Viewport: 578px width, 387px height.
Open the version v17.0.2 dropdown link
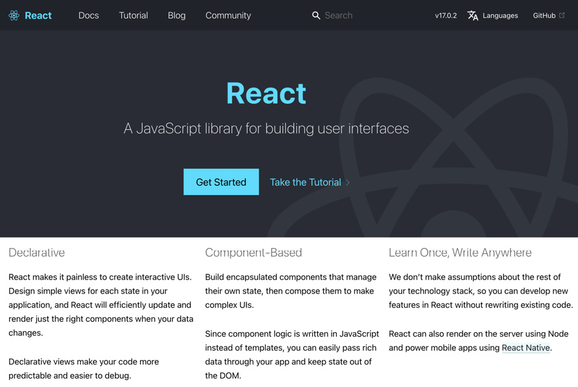446,15
